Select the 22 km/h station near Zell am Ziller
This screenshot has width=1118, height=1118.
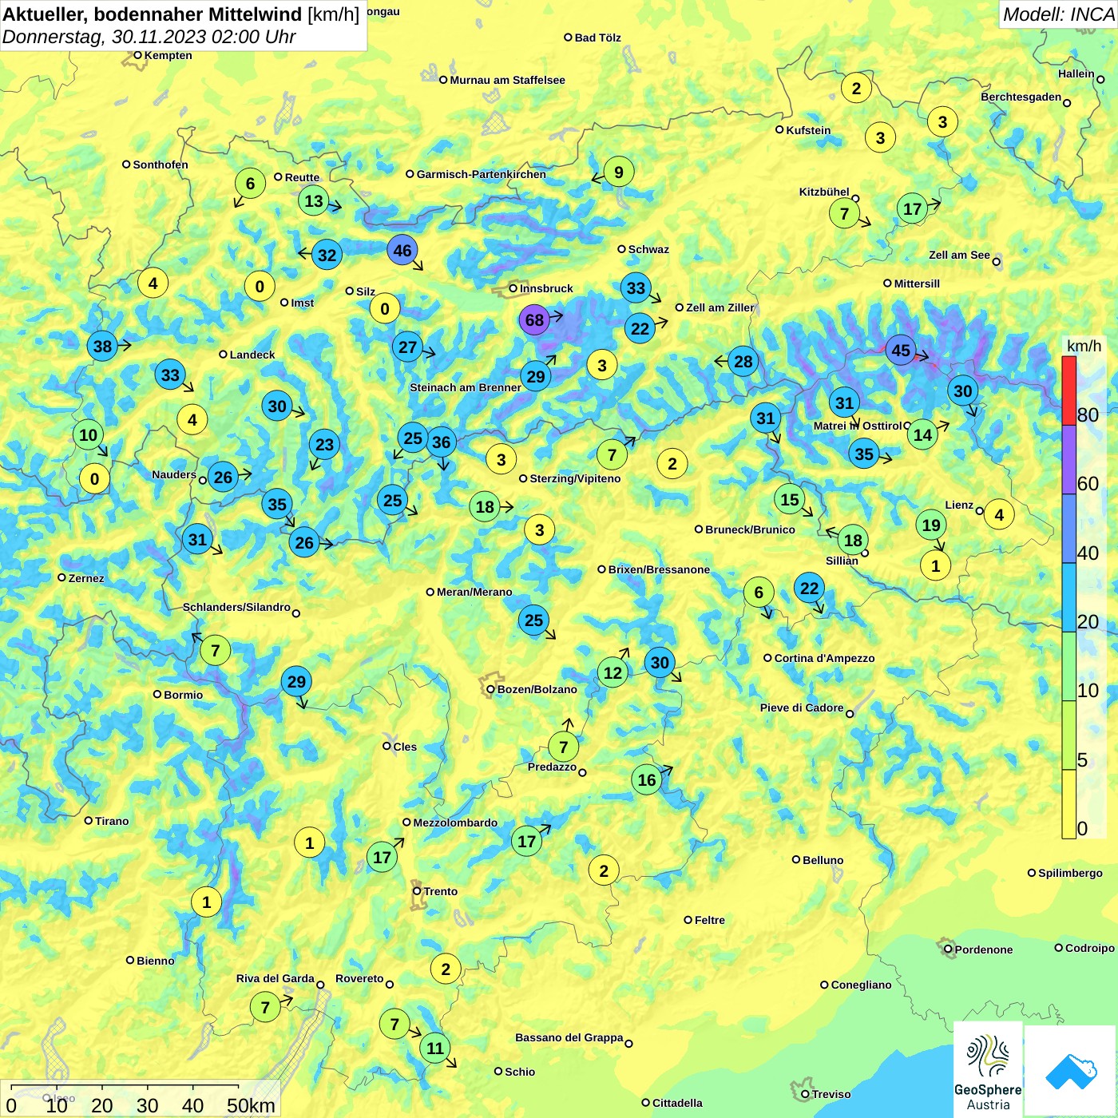click(640, 328)
